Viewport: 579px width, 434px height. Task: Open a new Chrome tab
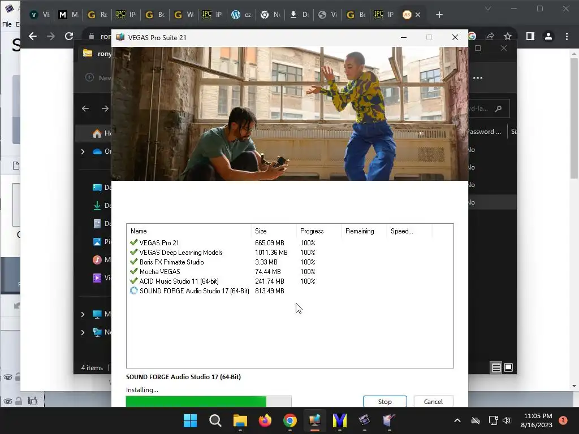tap(439, 15)
